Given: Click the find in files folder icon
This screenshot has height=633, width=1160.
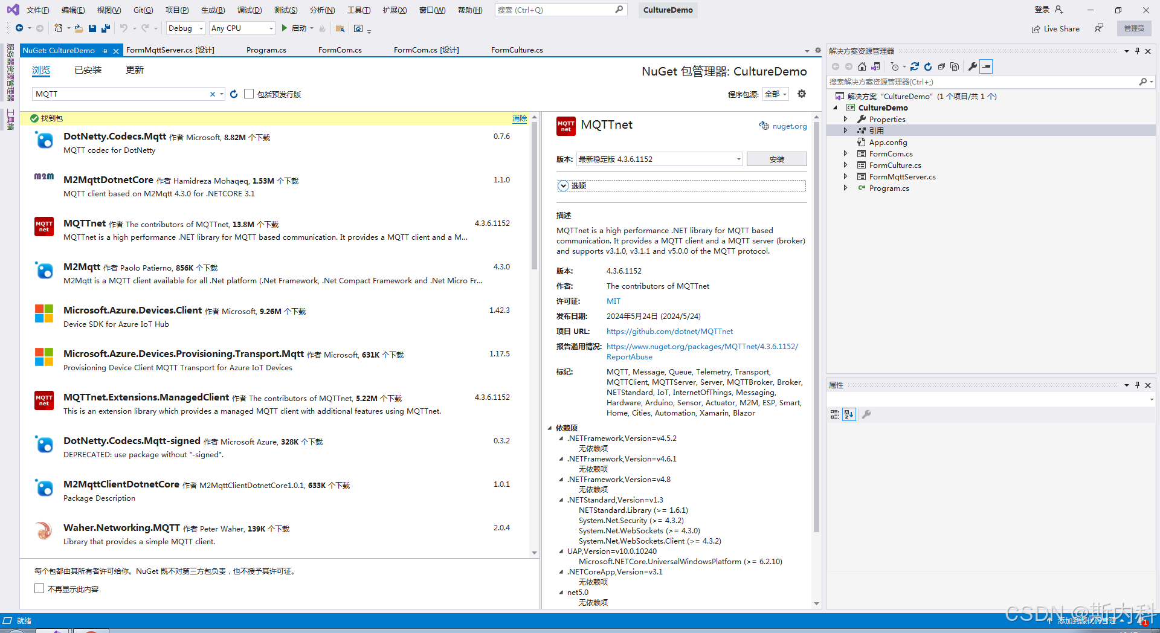Looking at the screenshot, I should click(340, 28).
